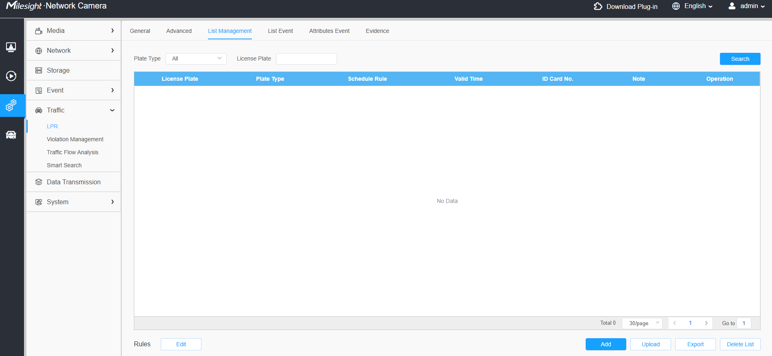This screenshot has height=356, width=772.
Task: Click the Data Transmission layers icon
Action: point(39,182)
